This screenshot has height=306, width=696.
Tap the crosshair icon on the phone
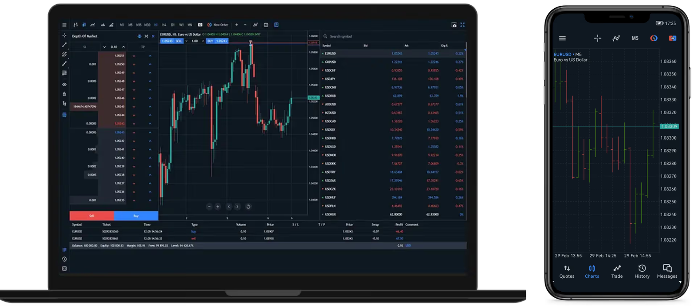598,38
